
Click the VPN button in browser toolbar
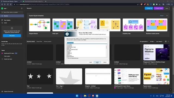(168, 4)
